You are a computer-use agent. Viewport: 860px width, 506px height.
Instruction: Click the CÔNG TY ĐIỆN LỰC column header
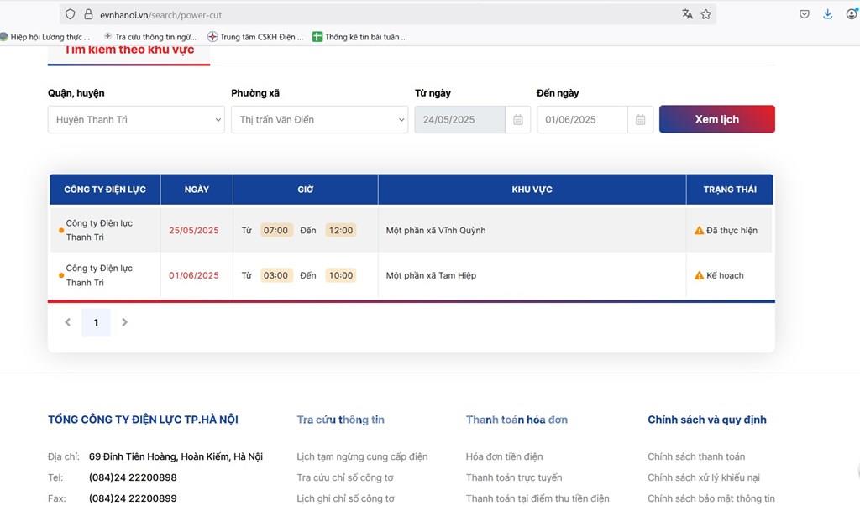tap(105, 189)
